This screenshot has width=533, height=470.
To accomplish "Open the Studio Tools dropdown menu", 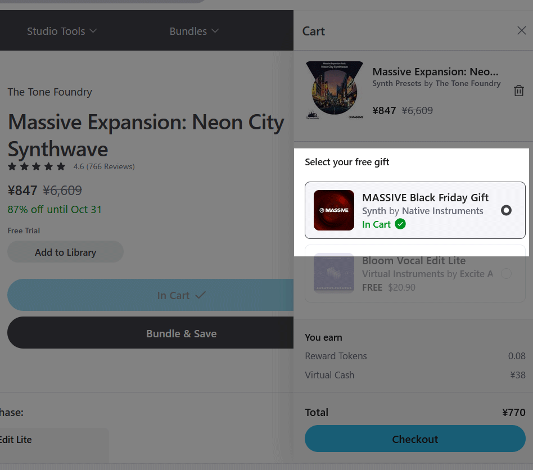I will pyautogui.click(x=62, y=31).
